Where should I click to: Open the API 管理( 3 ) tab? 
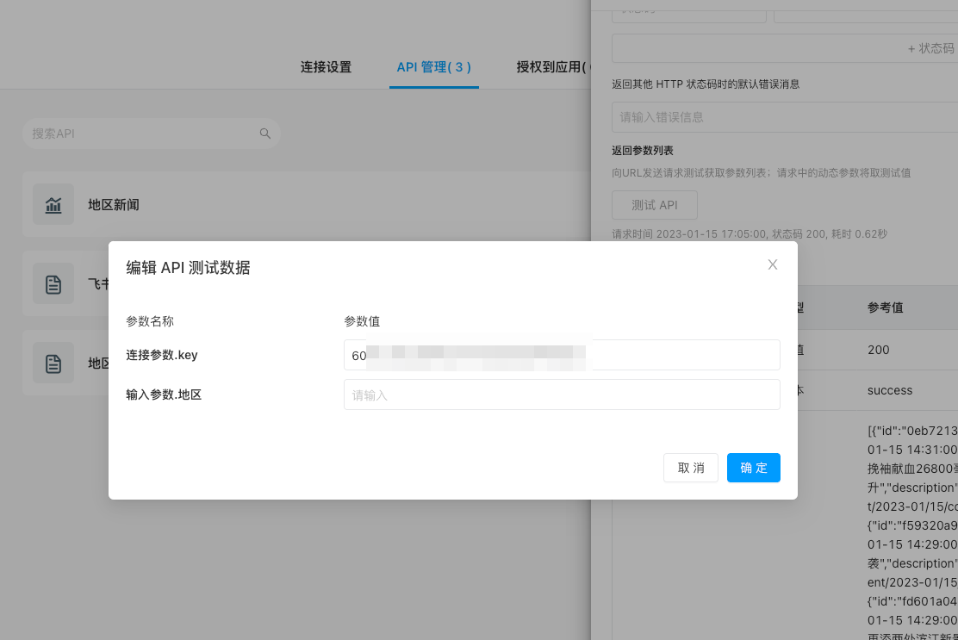pos(434,66)
